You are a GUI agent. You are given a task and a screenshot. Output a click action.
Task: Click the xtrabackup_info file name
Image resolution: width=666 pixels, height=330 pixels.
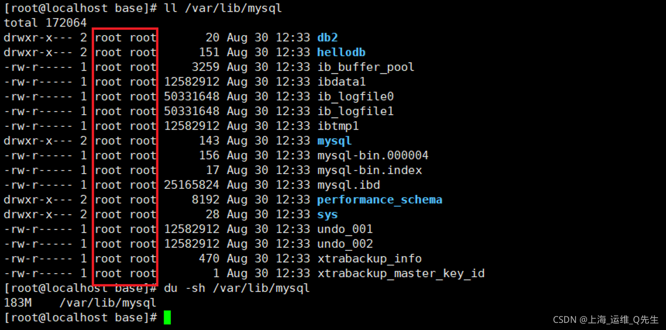click(x=370, y=259)
